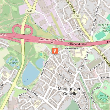This screenshot has width=110, height=110.
Task: Click the Rocade Minière road label
Action: coord(77,44)
